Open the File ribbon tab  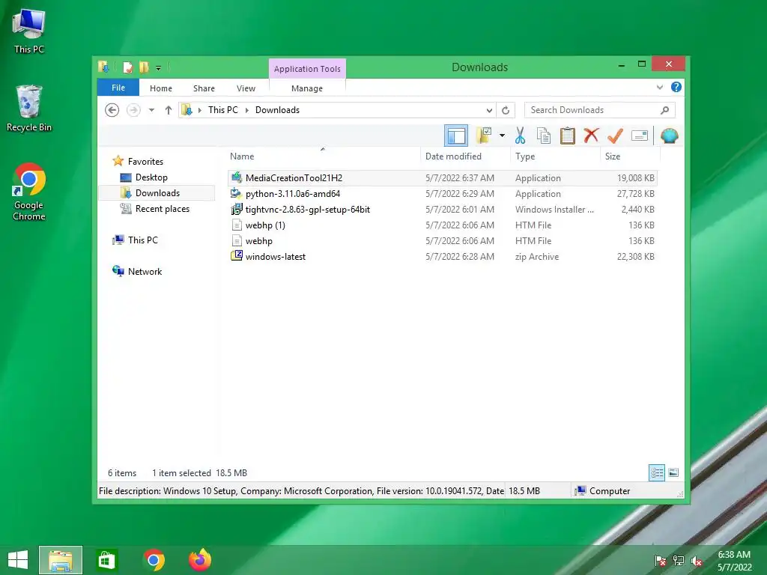pyautogui.click(x=118, y=88)
